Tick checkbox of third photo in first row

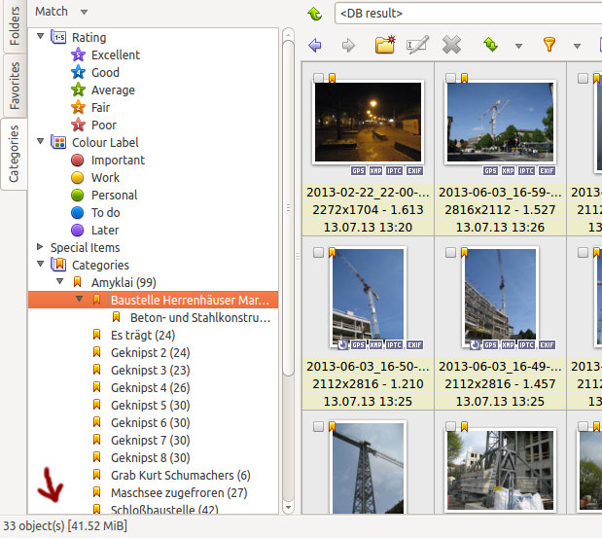tap(583, 79)
